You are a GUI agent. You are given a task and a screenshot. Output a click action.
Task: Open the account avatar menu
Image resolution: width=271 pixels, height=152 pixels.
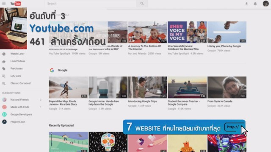pos(265,4)
